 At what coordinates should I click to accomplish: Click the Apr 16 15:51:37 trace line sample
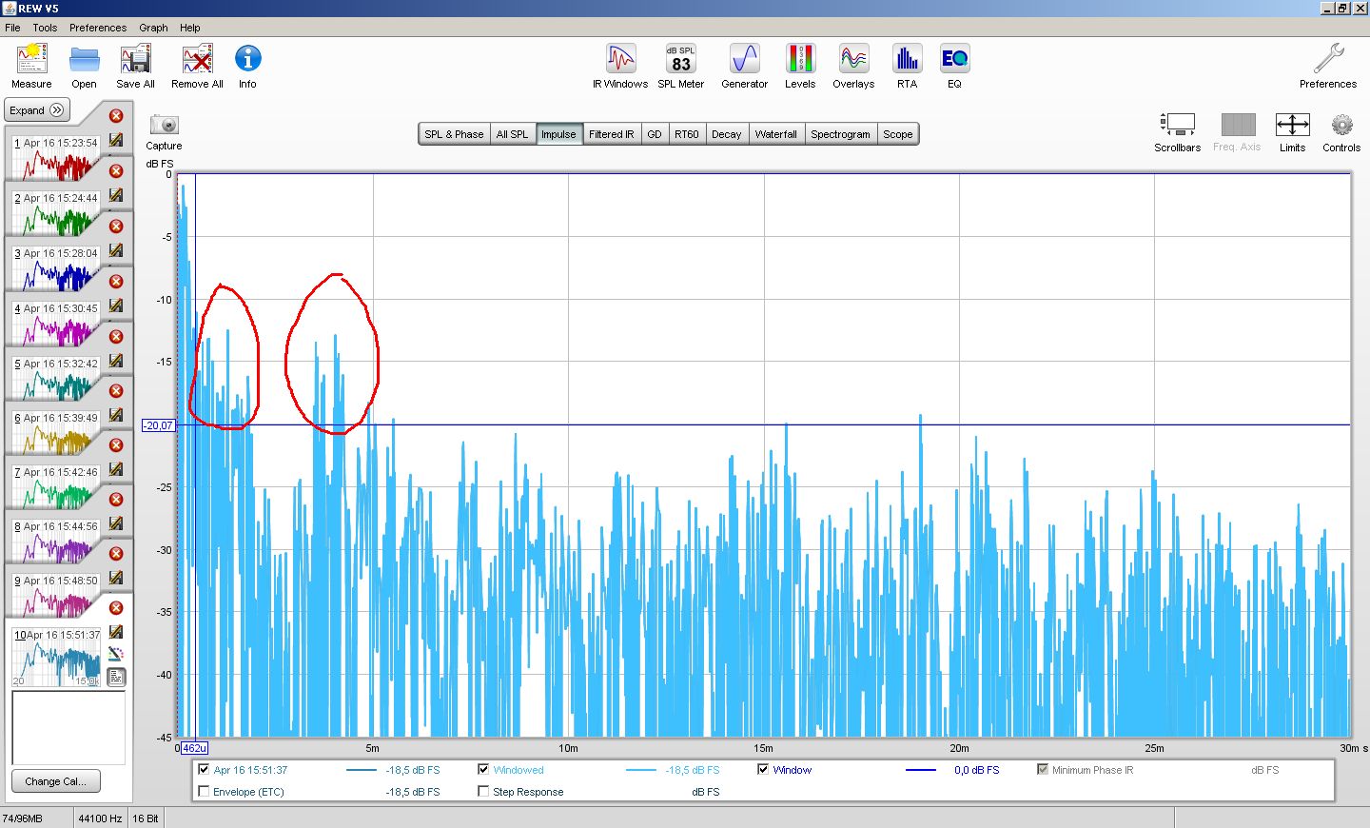pos(362,770)
